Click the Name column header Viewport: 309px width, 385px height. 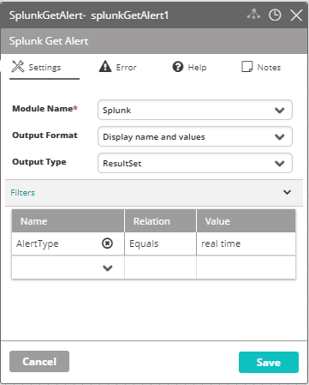[x=68, y=221]
